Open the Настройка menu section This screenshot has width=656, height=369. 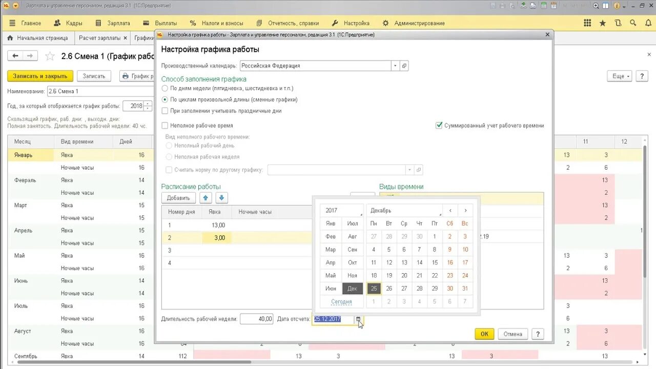point(351,23)
